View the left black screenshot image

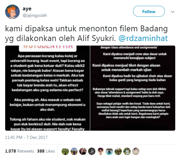pyautogui.click(x=47, y=88)
